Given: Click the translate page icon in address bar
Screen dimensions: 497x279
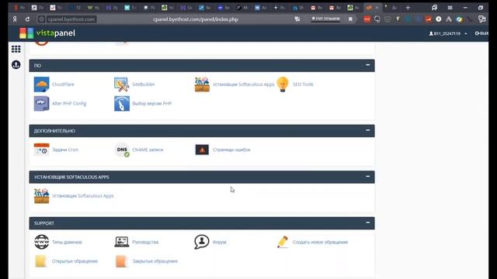Looking at the screenshot, I should 297,19.
